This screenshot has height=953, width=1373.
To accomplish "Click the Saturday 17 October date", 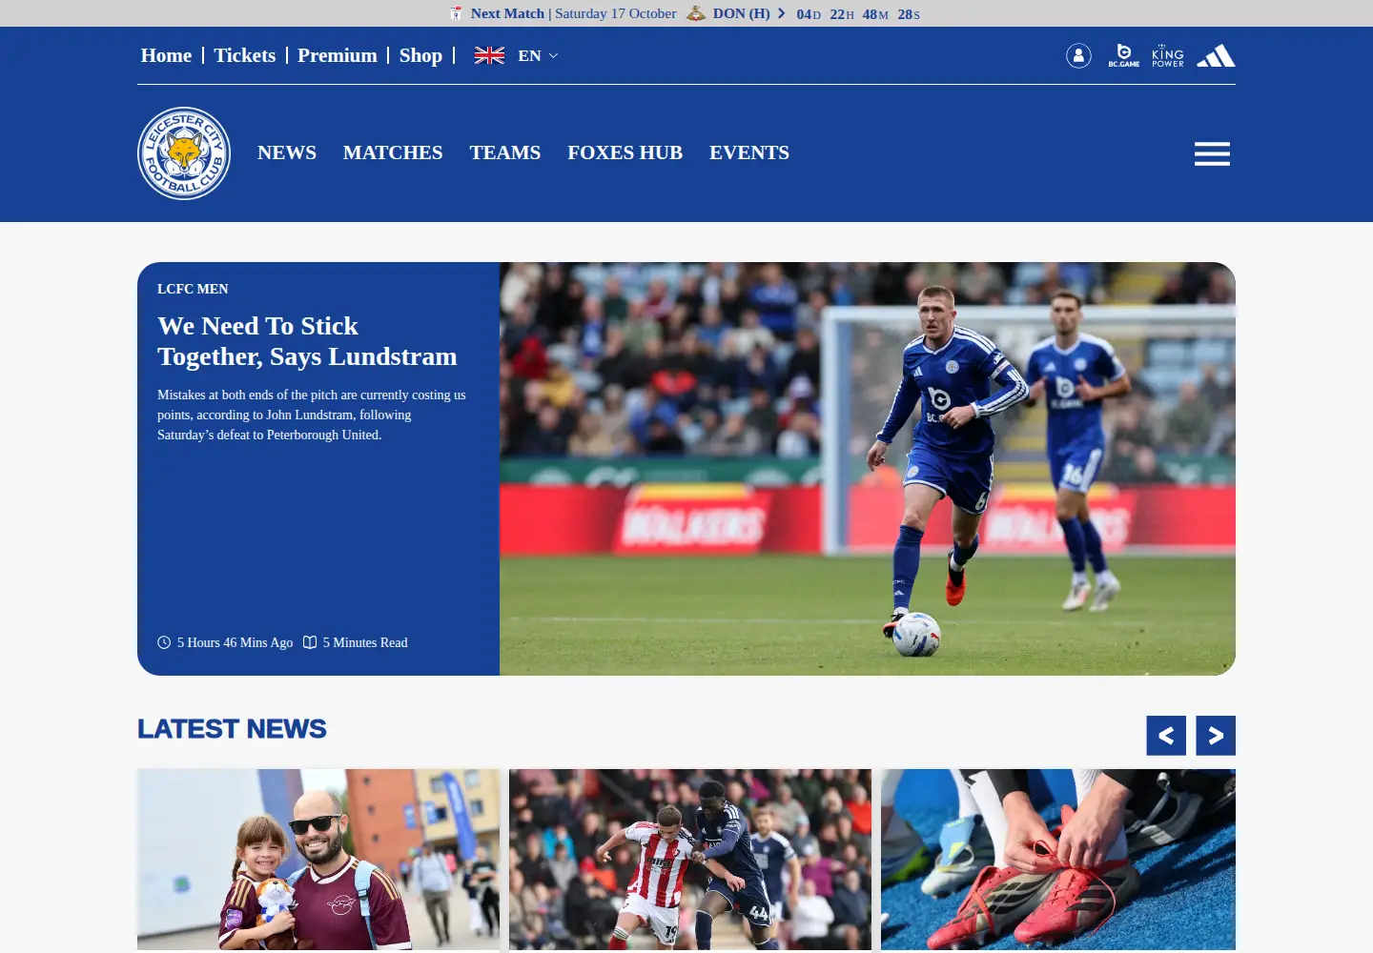I will 616,13.
